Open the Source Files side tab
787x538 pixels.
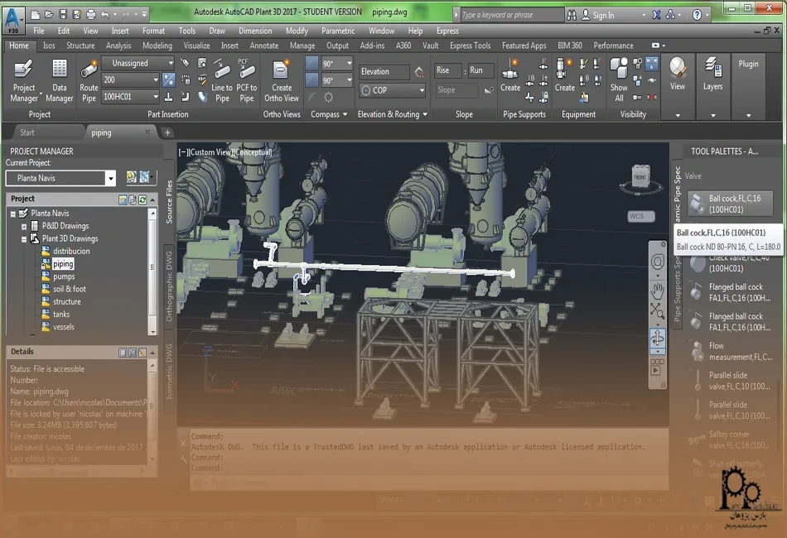tap(169, 202)
